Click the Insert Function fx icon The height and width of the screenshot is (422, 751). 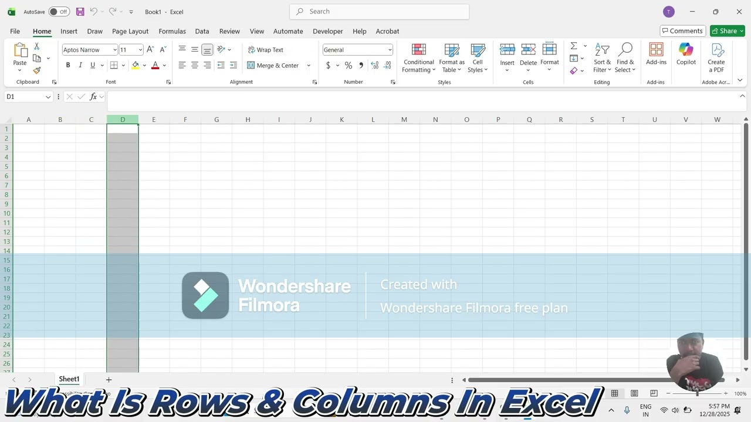[x=93, y=97]
